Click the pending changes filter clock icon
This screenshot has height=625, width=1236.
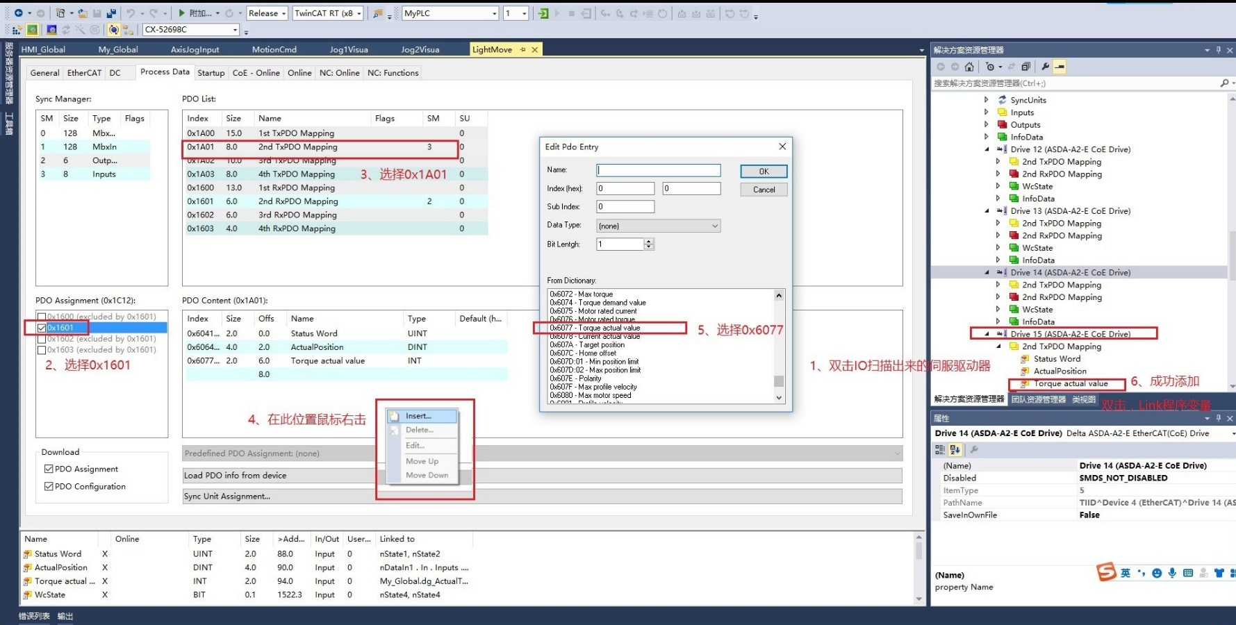pyautogui.click(x=990, y=67)
